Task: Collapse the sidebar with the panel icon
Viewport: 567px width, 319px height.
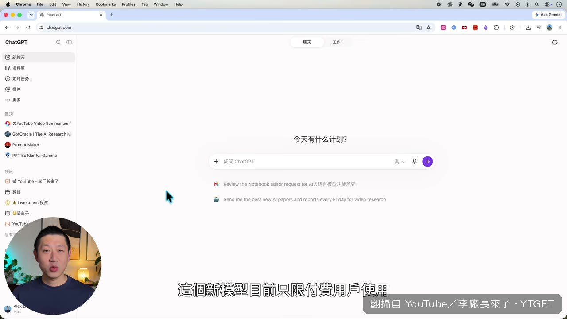Action: pos(69,42)
